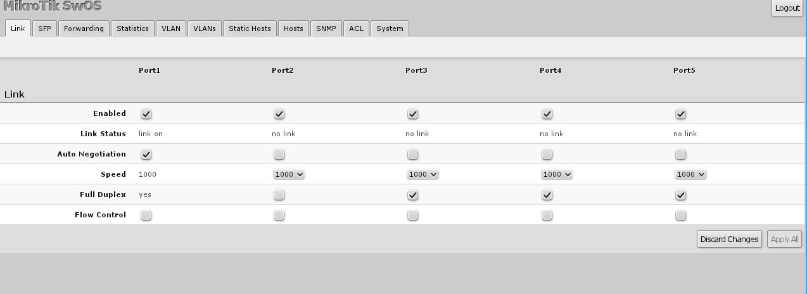
Task: Toggle Auto Negotiation on Port1
Action: (146, 154)
